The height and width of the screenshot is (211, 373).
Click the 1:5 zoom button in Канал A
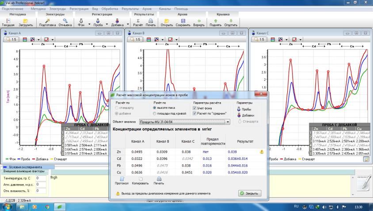tap(11, 40)
